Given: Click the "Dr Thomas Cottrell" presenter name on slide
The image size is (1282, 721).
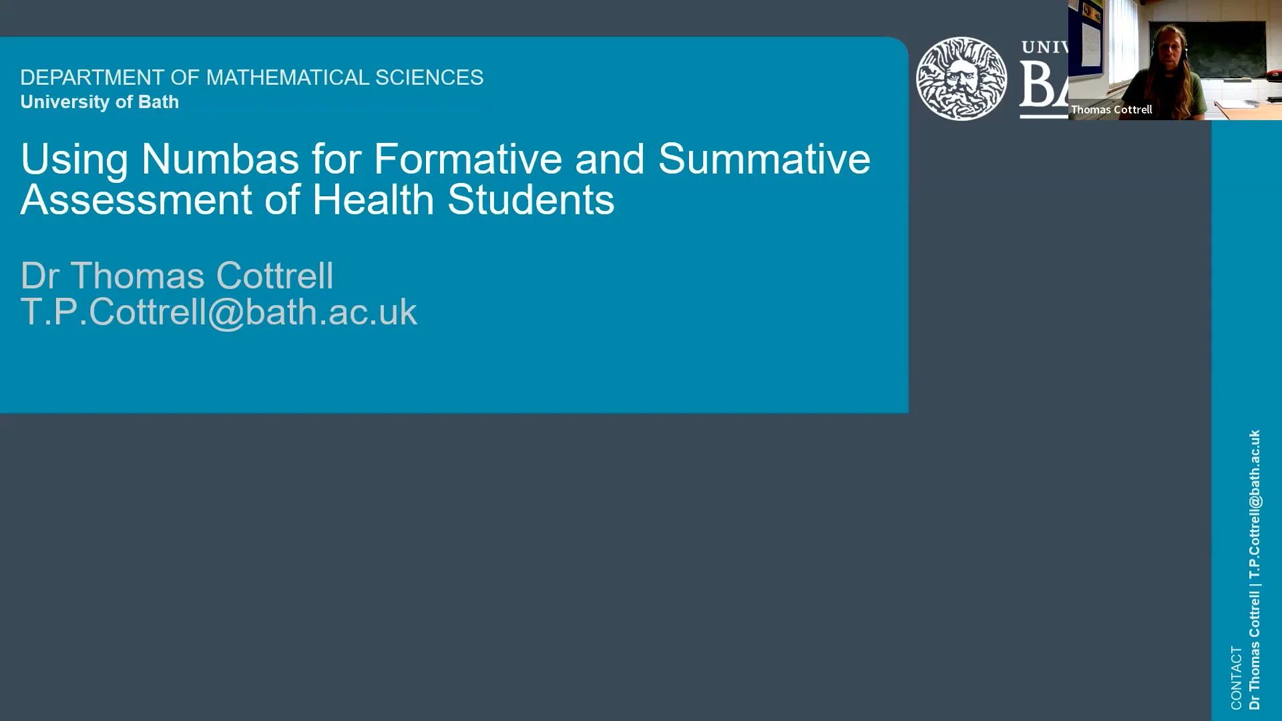Looking at the screenshot, I should pos(177,276).
